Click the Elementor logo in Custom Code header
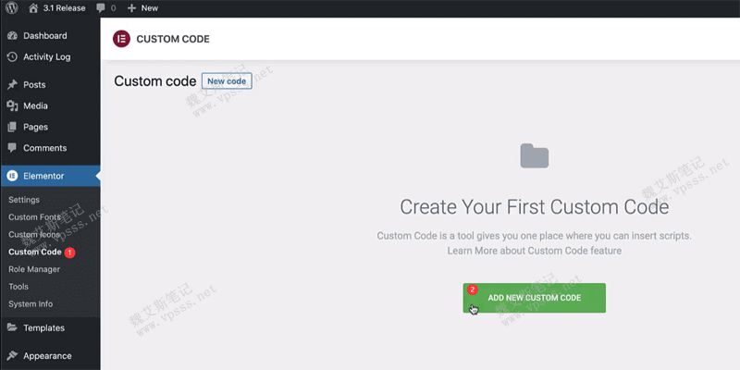This screenshot has width=740, height=370. pyautogui.click(x=121, y=40)
